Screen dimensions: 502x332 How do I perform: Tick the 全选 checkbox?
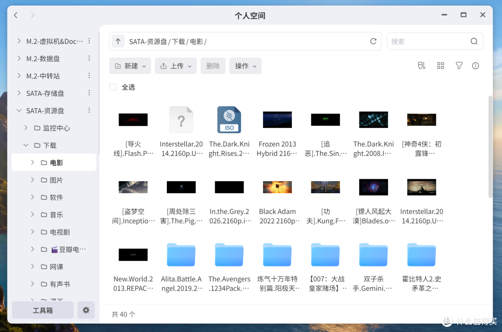coord(113,87)
